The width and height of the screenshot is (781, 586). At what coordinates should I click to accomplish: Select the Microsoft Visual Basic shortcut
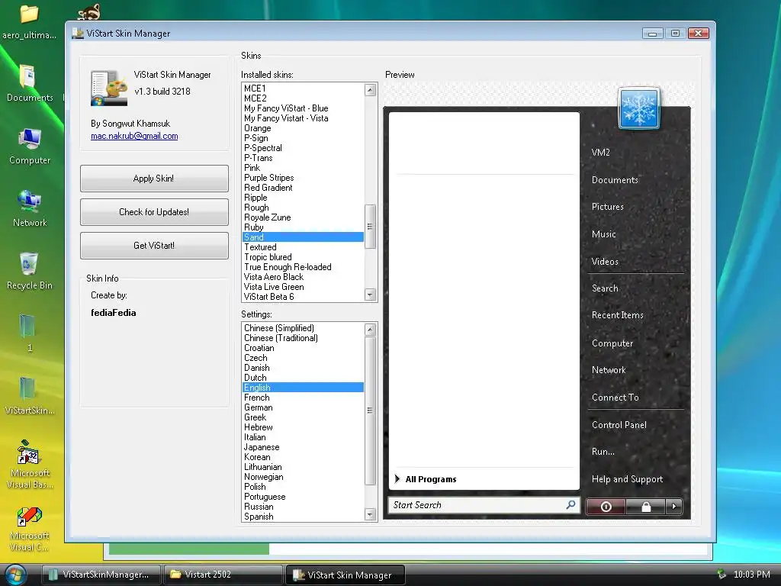click(30, 464)
